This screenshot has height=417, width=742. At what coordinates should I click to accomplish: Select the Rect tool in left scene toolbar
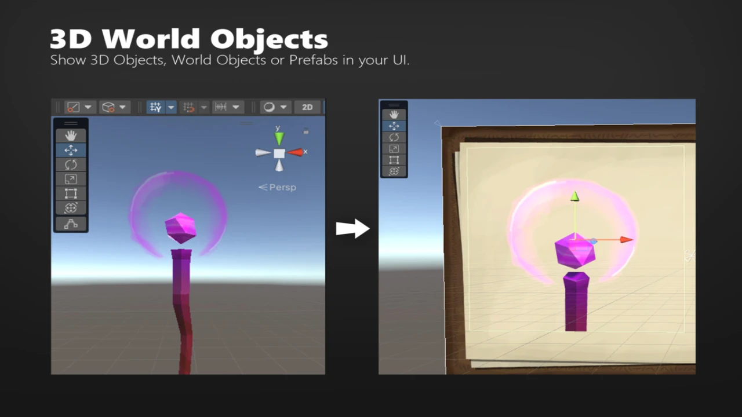(x=71, y=193)
